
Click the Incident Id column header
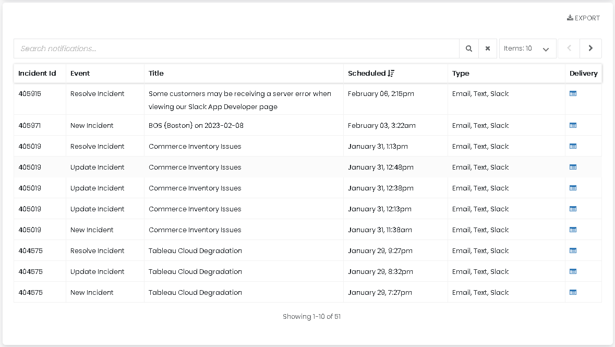click(37, 74)
